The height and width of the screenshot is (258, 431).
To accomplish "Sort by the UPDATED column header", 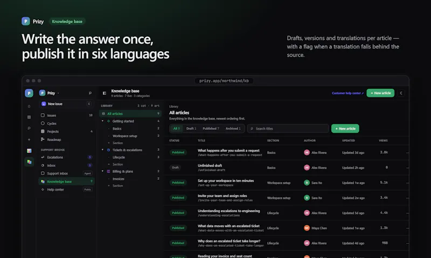I will (348, 141).
